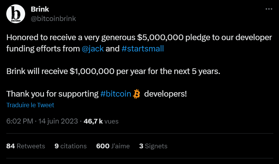Open the #bitcoin hashtag link
This screenshot has height=164, width=279.
click(116, 94)
